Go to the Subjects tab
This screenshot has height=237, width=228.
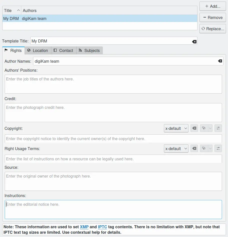[x=89, y=50]
